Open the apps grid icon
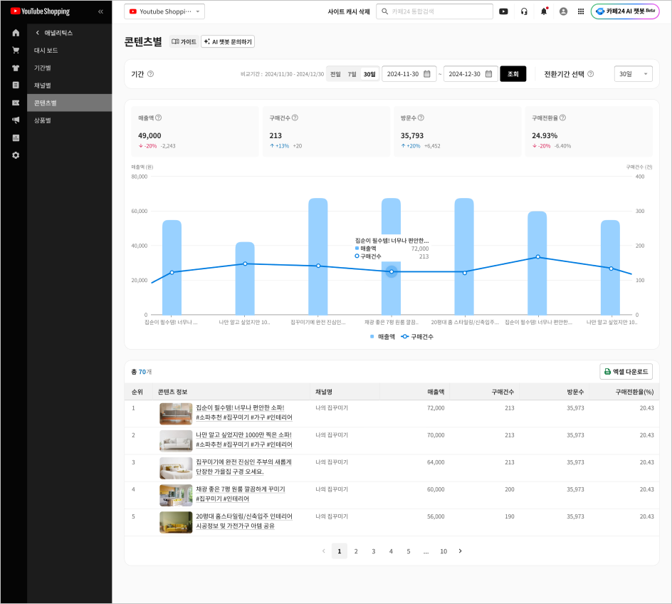Image resolution: width=672 pixels, height=604 pixels. coord(581,11)
